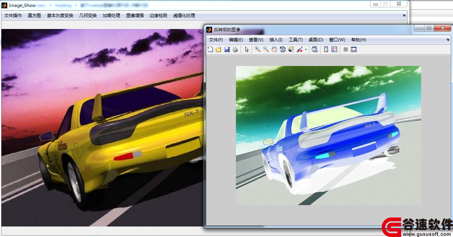Open the 窗口(W) menu

(337, 40)
